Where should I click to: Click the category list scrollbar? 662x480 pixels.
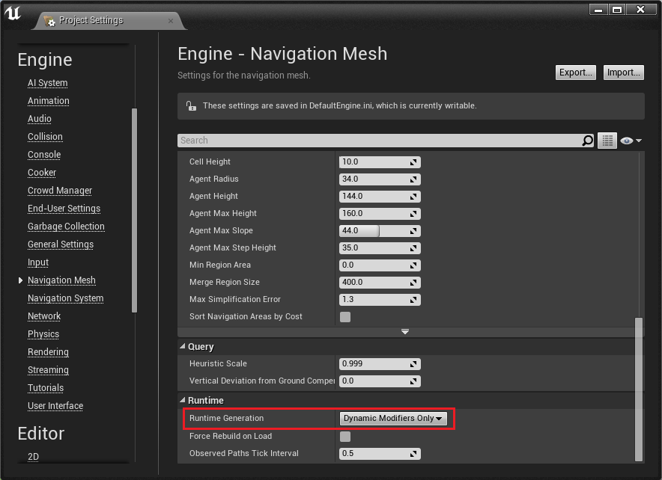[134, 210]
